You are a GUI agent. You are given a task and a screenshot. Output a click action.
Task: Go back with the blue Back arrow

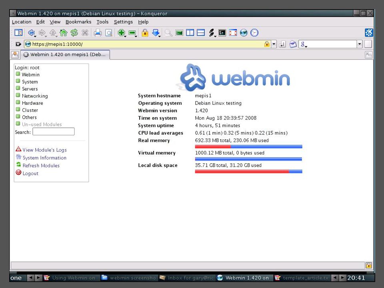coord(31,32)
